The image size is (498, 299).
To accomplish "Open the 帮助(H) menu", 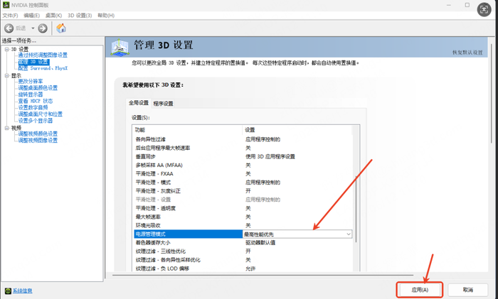I will (x=106, y=15).
